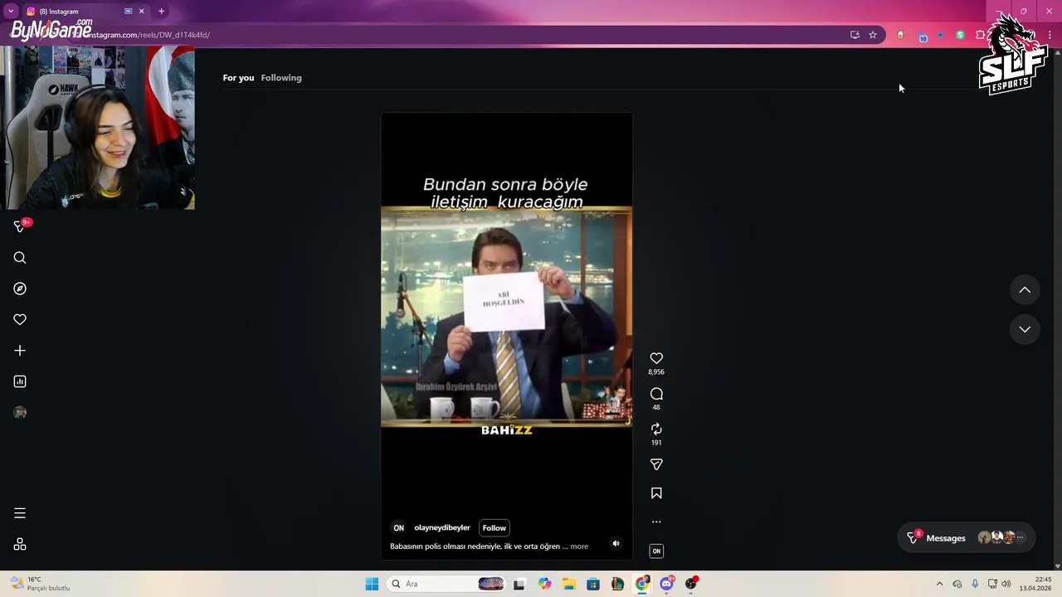
Task: Open a new browser tab
Action: point(161,12)
